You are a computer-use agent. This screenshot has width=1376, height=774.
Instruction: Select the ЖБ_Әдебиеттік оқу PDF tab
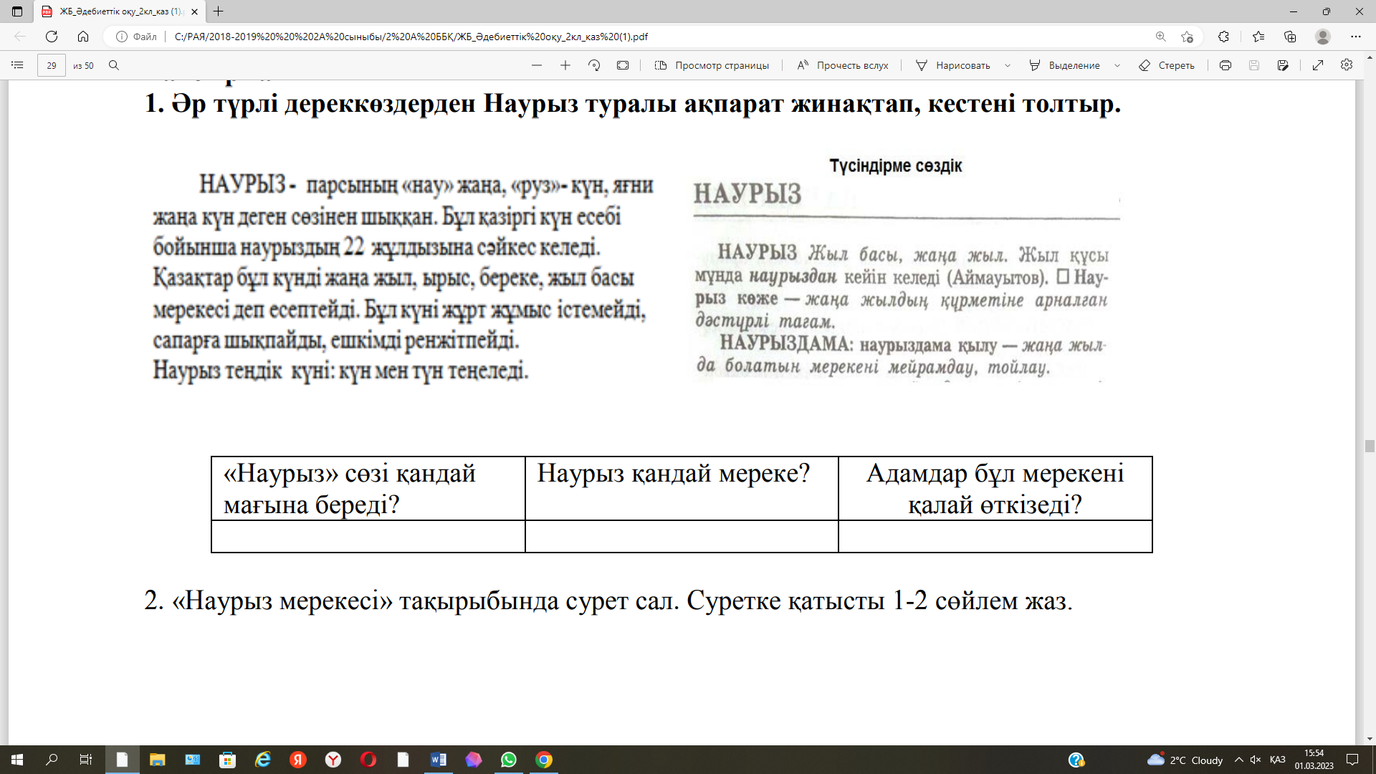[115, 11]
